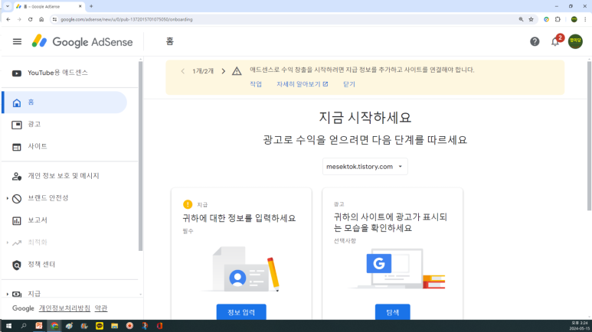Click the YouTube video icon in the sidebar

(x=17, y=73)
